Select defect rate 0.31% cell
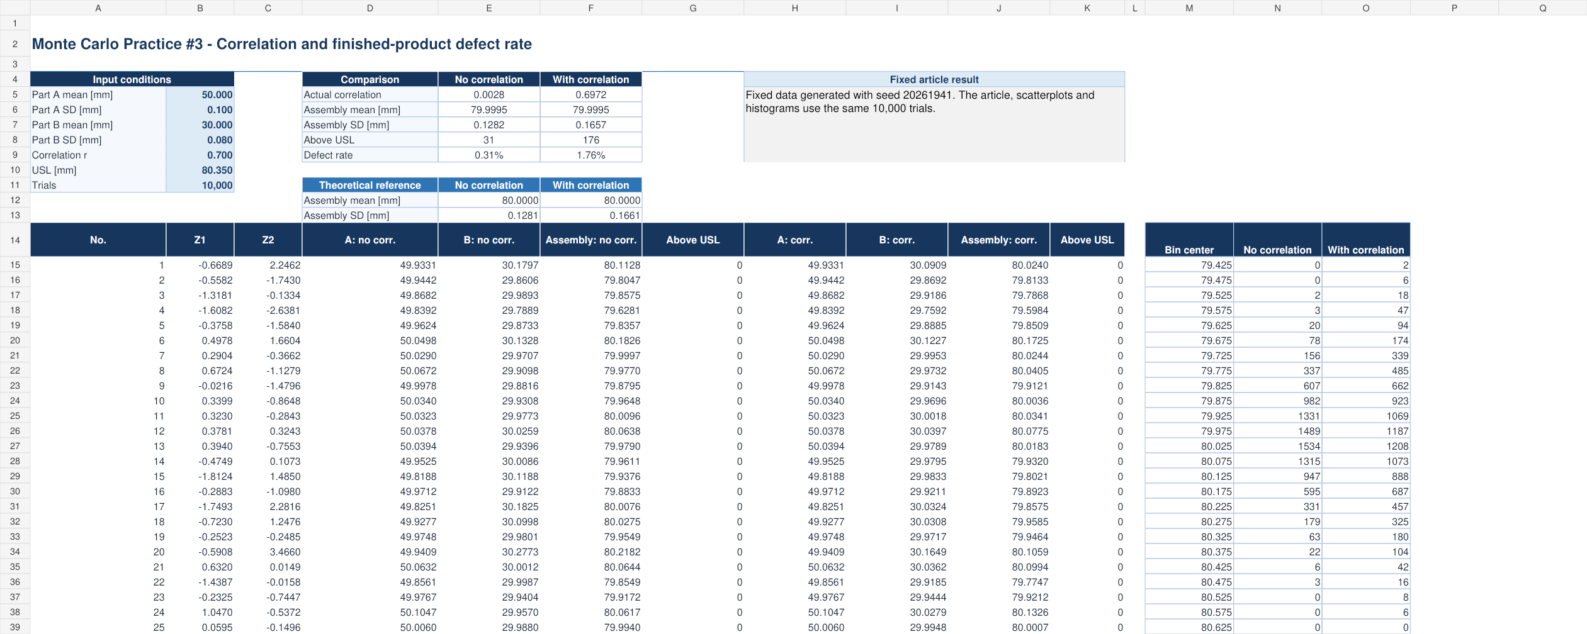 pyautogui.click(x=489, y=155)
